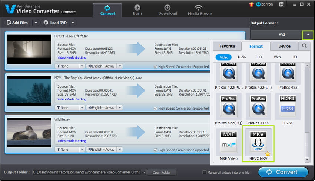Open Video Mode:Setting for Future - Low Life
Image resolution: width=315 pixels, height=181 pixels.
[72, 58]
